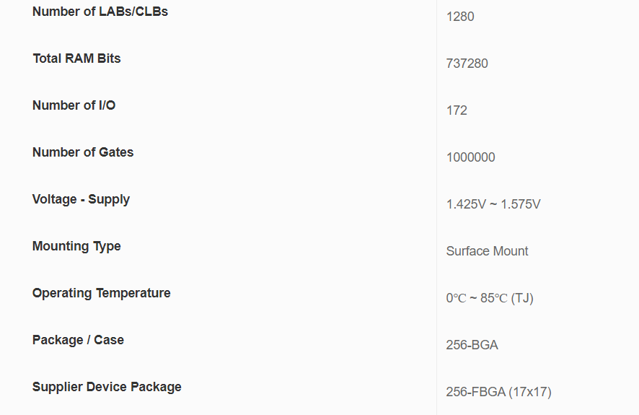
Task: Click the "Total RAM Bits" row label
Action: coord(76,58)
